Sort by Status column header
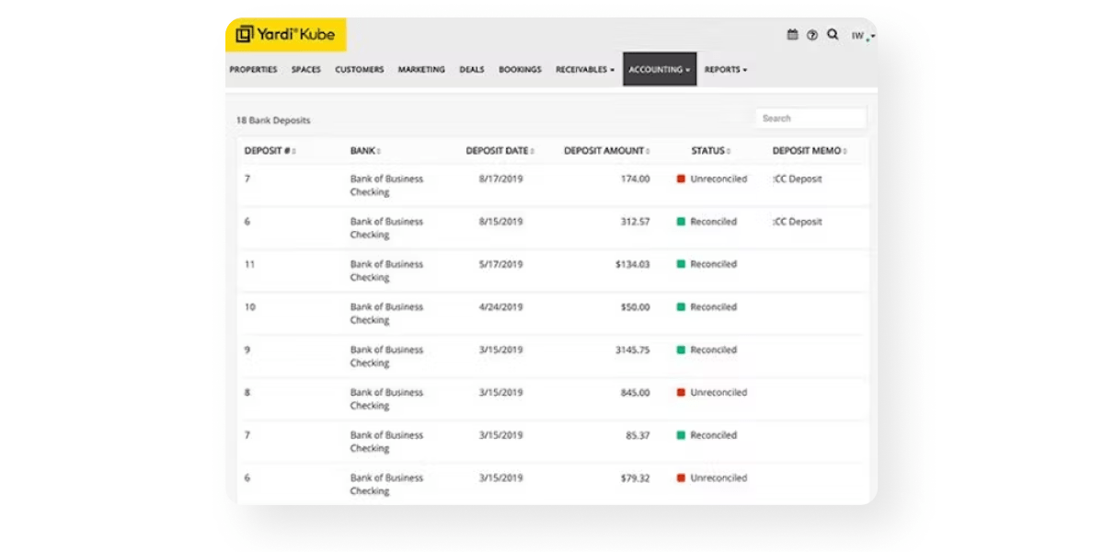 [711, 151]
